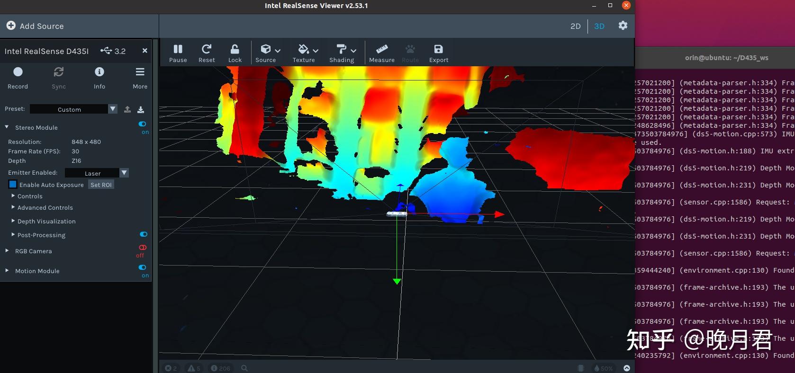Image resolution: width=795 pixels, height=373 pixels.
Task: Collapse the Stereo Module section
Action: [7, 127]
